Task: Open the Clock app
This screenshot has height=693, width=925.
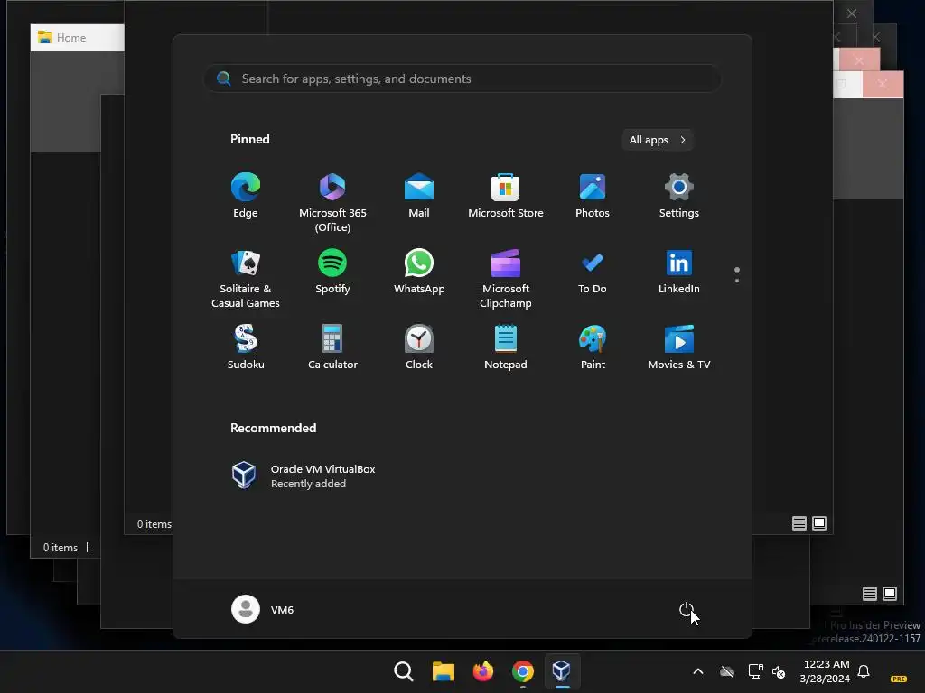Action: (419, 347)
